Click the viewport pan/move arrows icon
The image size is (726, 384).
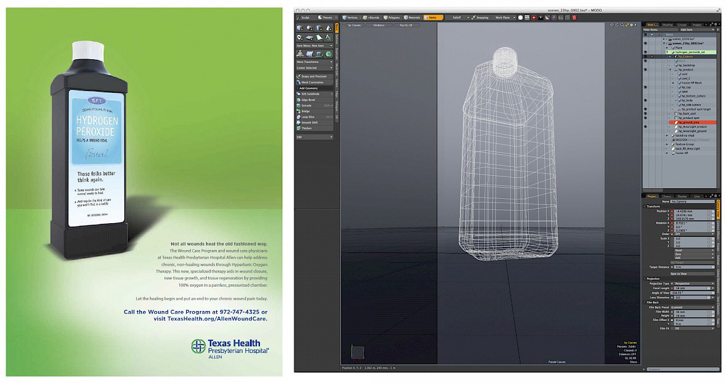click(x=612, y=25)
